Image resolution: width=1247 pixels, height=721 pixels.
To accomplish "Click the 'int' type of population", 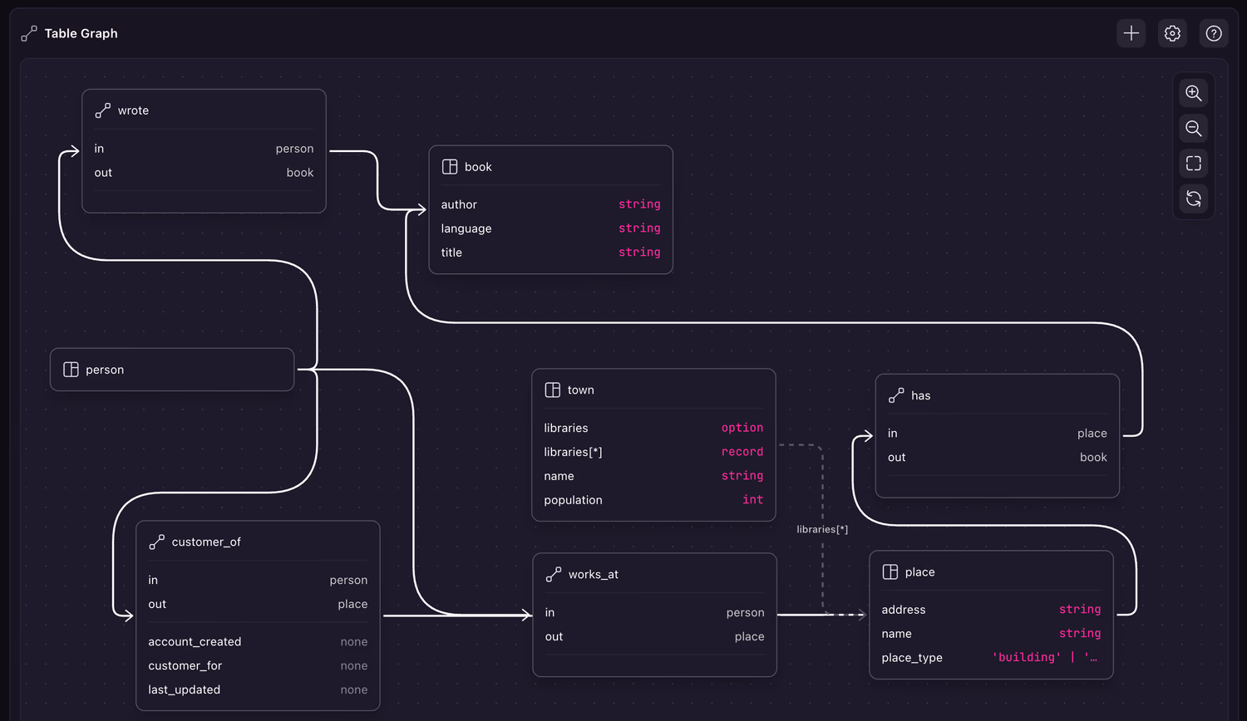I will [x=753, y=500].
